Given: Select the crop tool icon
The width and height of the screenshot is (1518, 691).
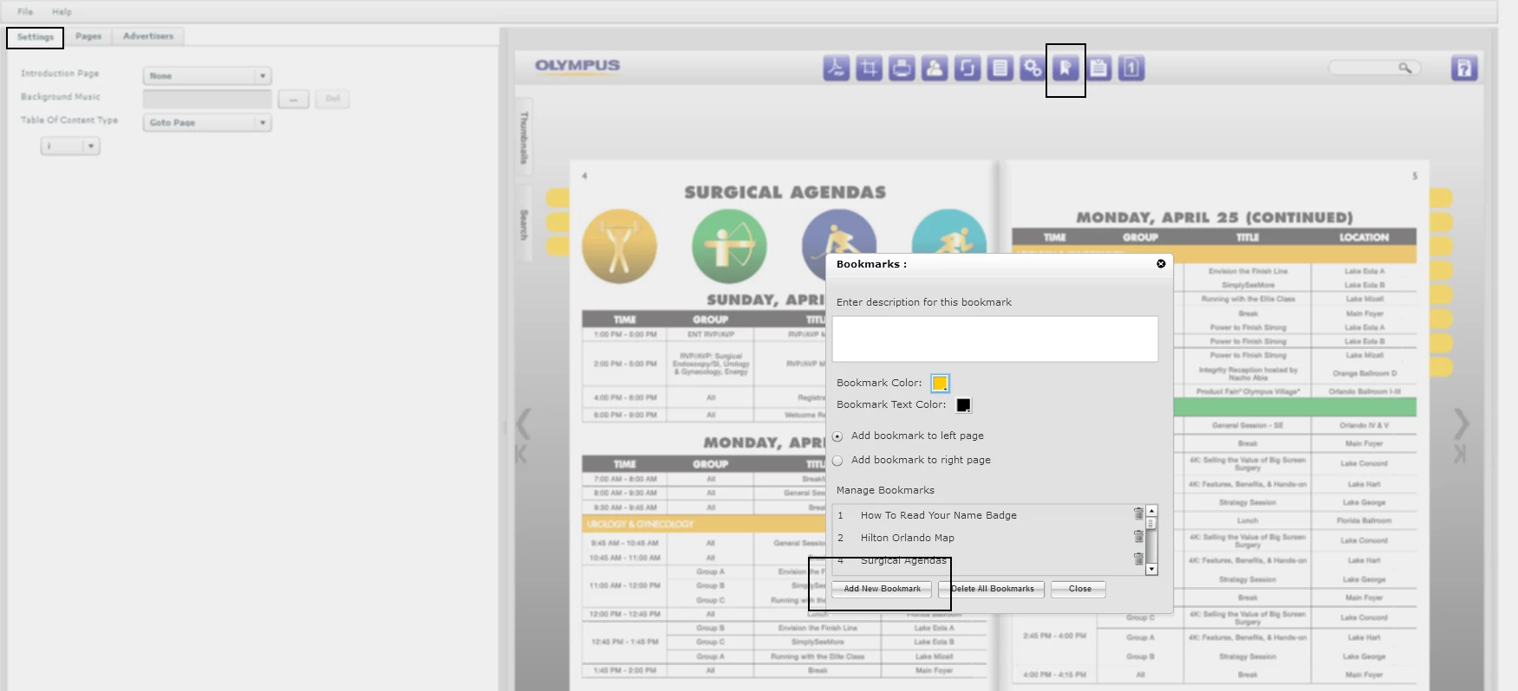Looking at the screenshot, I should coord(869,68).
